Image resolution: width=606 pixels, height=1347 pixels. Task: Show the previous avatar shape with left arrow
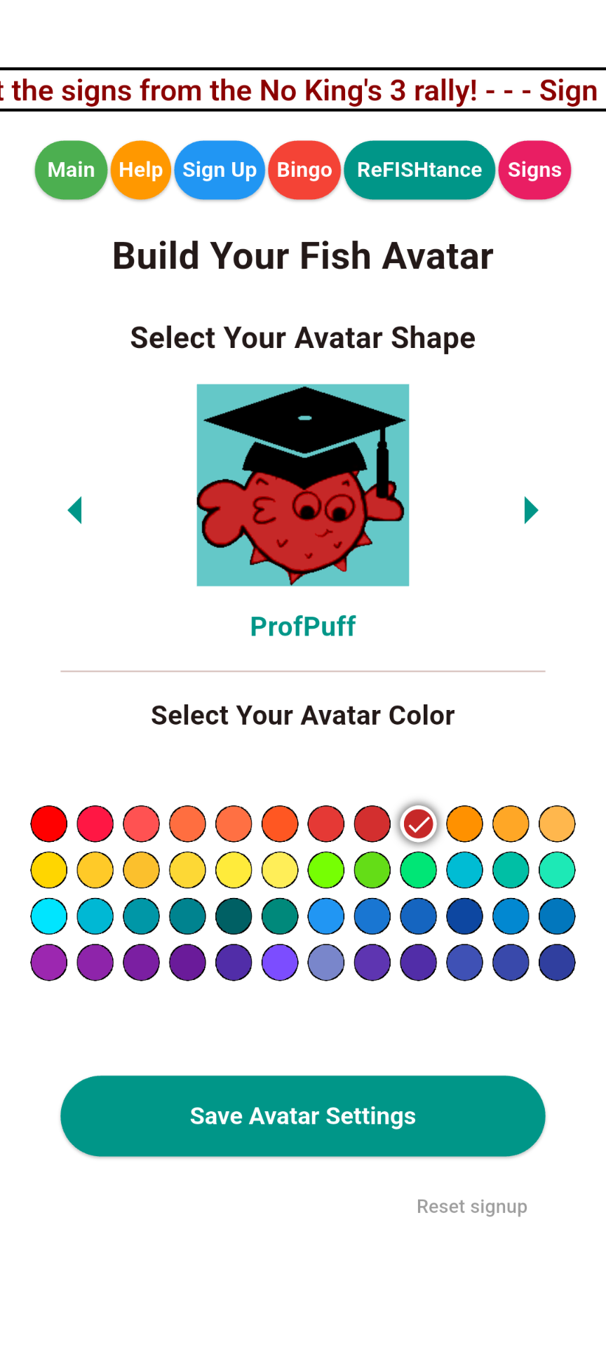pyautogui.click(x=75, y=510)
